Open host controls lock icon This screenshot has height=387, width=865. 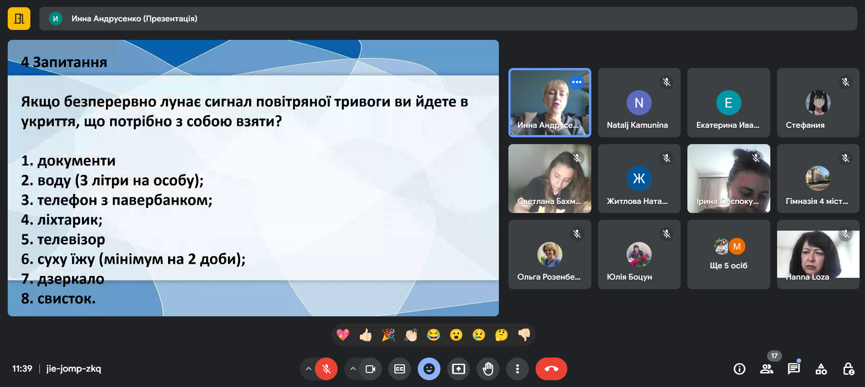tap(848, 369)
